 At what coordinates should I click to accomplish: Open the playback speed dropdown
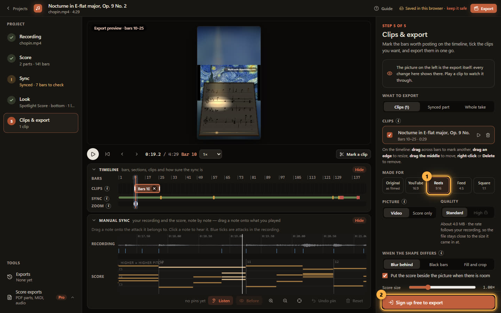(211, 154)
